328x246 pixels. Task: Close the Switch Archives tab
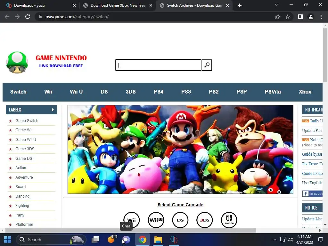point(227,5)
